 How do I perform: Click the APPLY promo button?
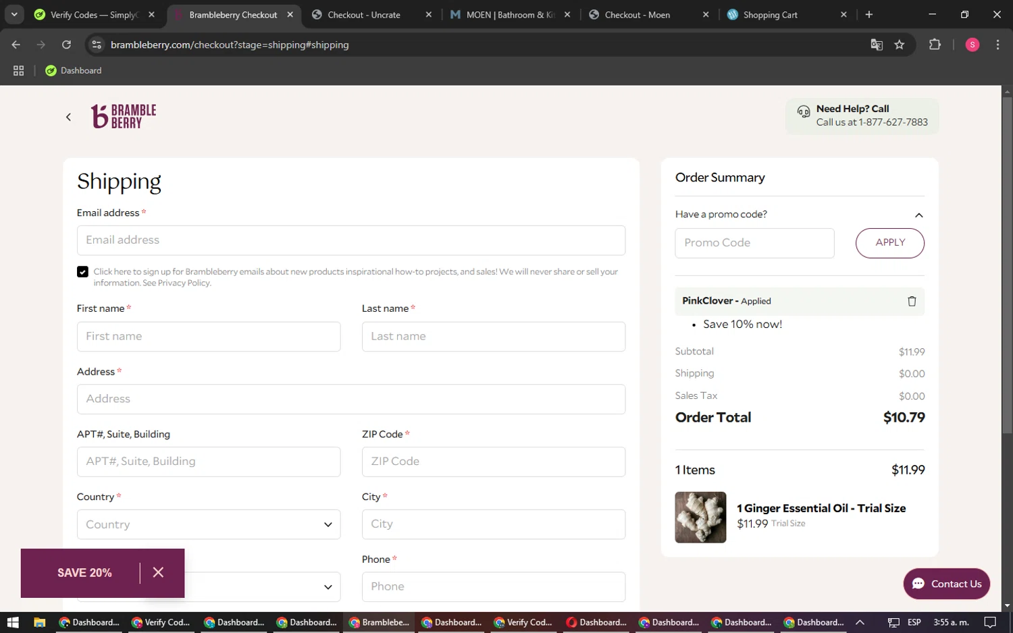coord(890,243)
